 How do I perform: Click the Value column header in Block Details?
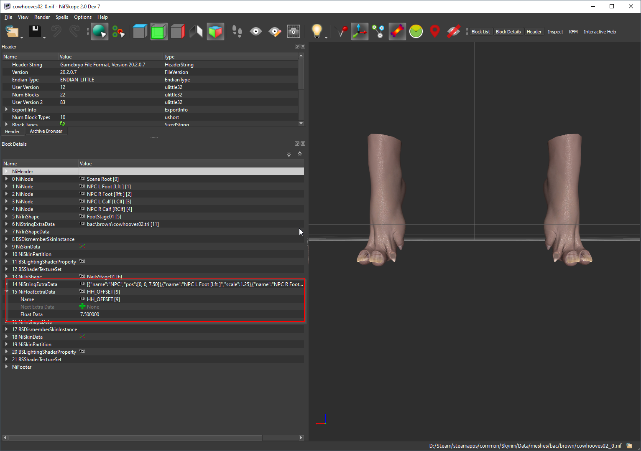point(191,164)
